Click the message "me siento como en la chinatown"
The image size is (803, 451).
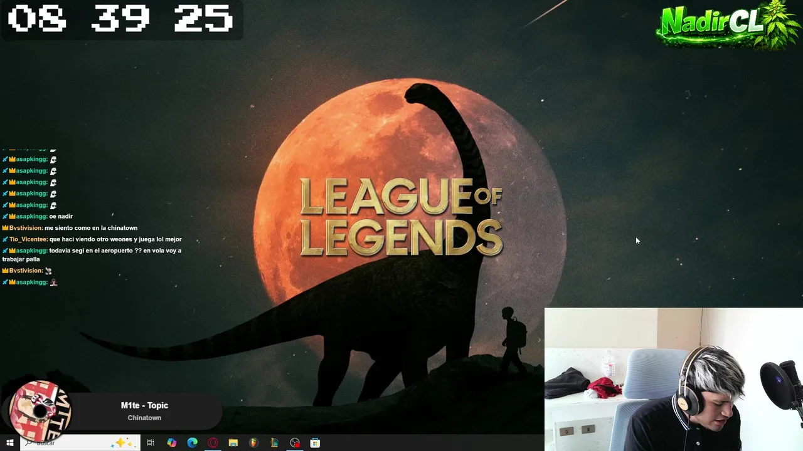tap(91, 228)
